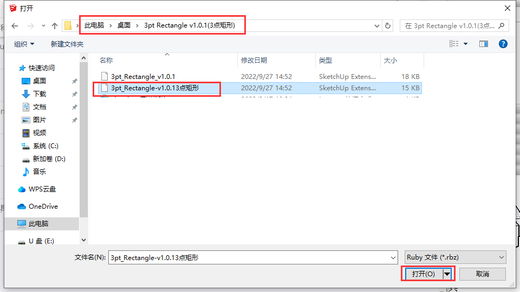520x292 pixels.
Task: Open address bar history dropdown
Action: pyautogui.click(x=377, y=26)
